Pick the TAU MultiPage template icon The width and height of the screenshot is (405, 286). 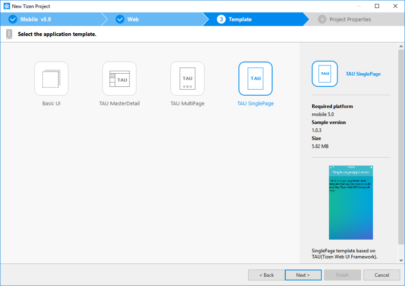tap(187, 79)
